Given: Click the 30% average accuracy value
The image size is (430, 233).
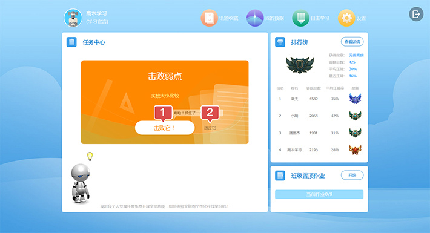Looking at the screenshot, I should click(x=353, y=69).
